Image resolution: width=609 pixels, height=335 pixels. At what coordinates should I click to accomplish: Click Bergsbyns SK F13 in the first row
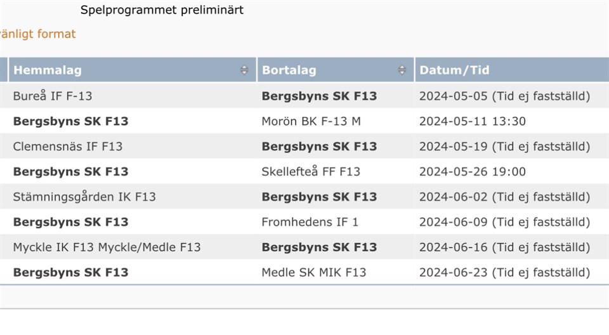coord(319,96)
